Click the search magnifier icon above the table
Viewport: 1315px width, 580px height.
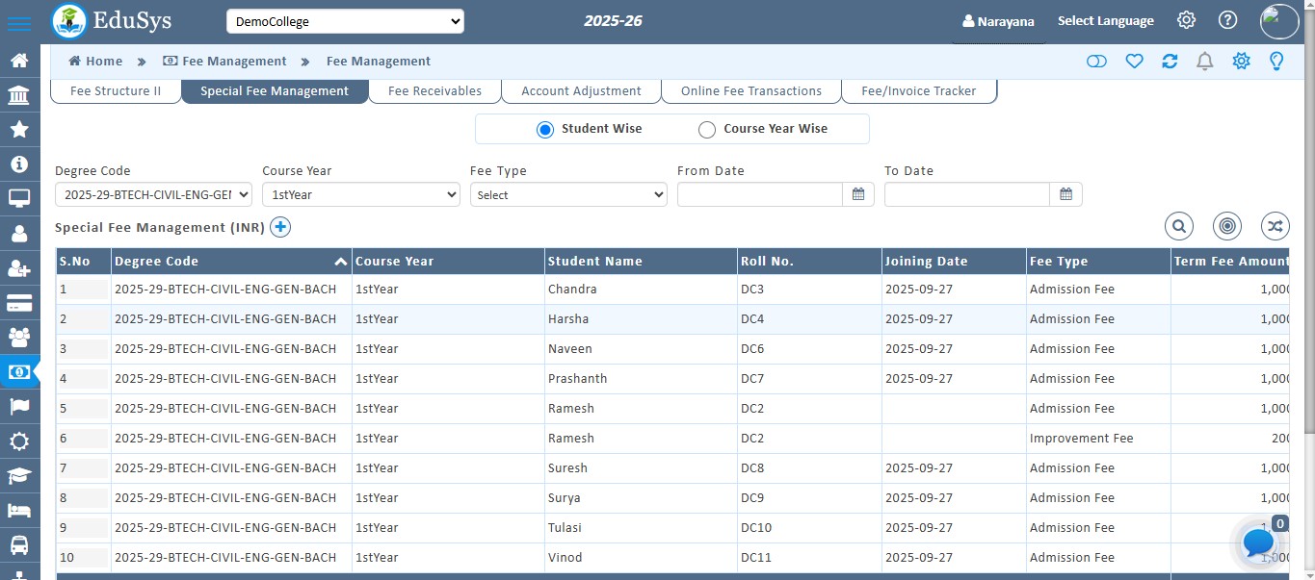coord(1179,226)
